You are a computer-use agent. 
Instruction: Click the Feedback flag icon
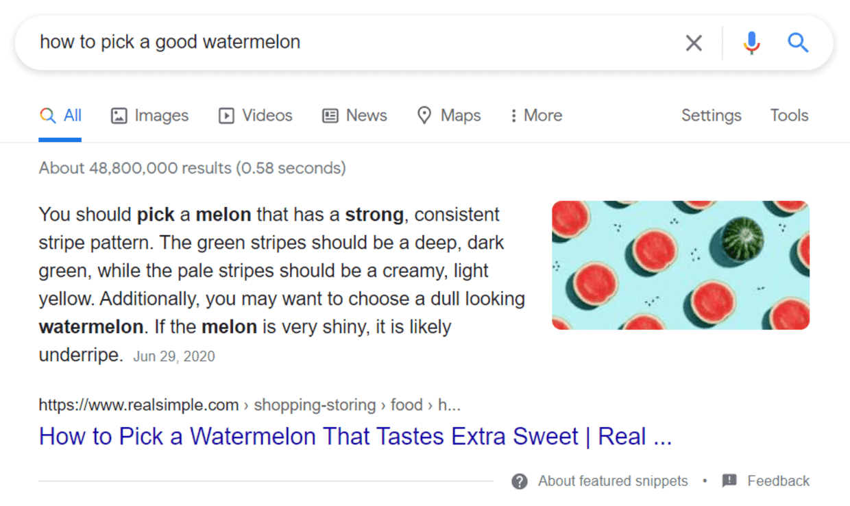click(727, 481)
